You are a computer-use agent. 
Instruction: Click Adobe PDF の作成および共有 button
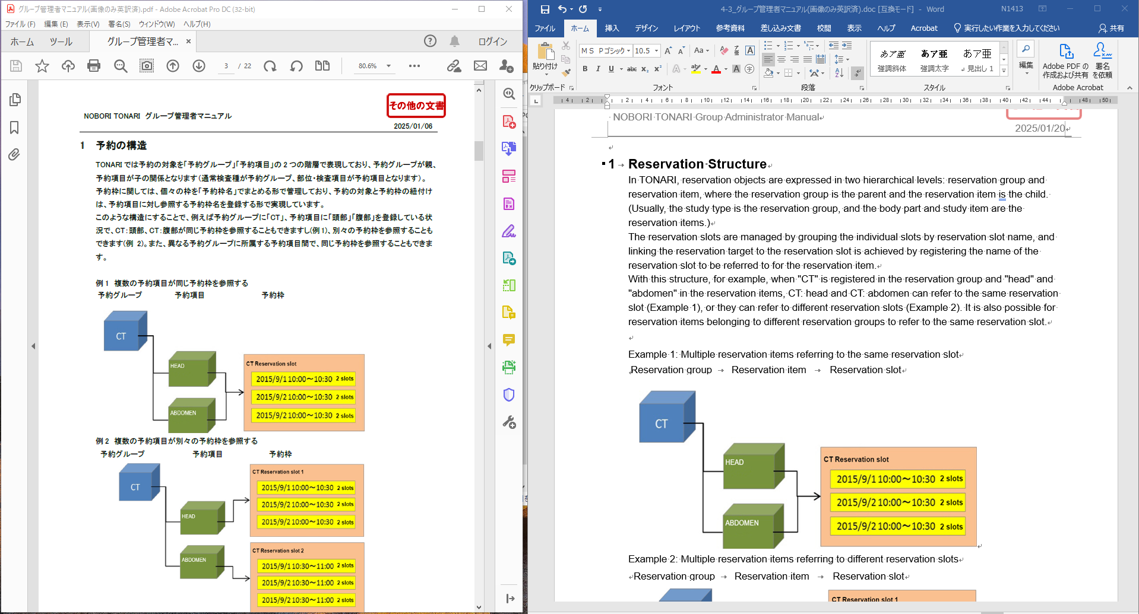[1065, 61]
